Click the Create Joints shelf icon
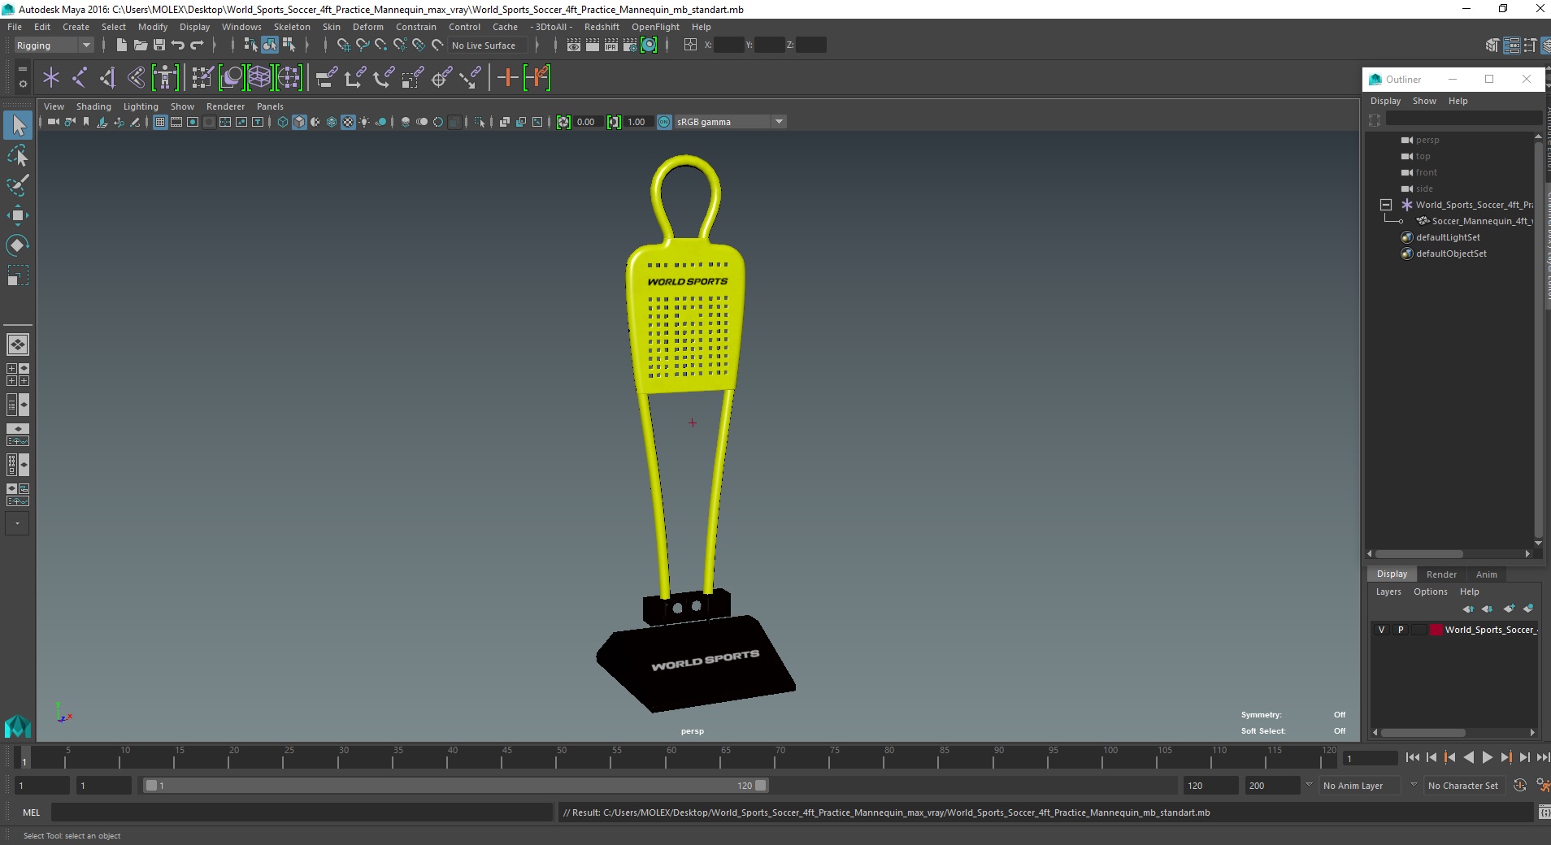The image size is (1551, 845). point(80,78)
